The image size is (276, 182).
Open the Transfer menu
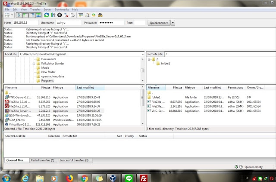[35, 9]
